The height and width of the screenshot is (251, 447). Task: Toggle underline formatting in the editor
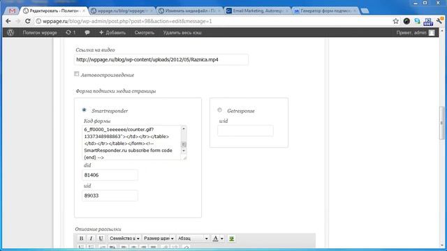point(101,238)
